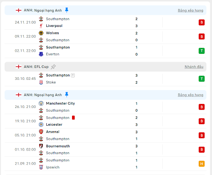212x175 pixels.
Task: Click the Manchester City club crest
Action: pos(41,103)
